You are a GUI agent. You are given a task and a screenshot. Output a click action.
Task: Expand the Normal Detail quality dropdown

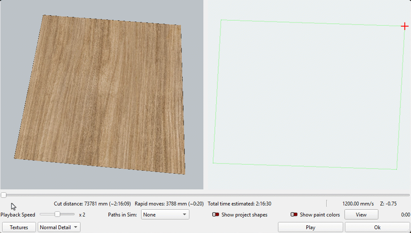tap(59, 227)
